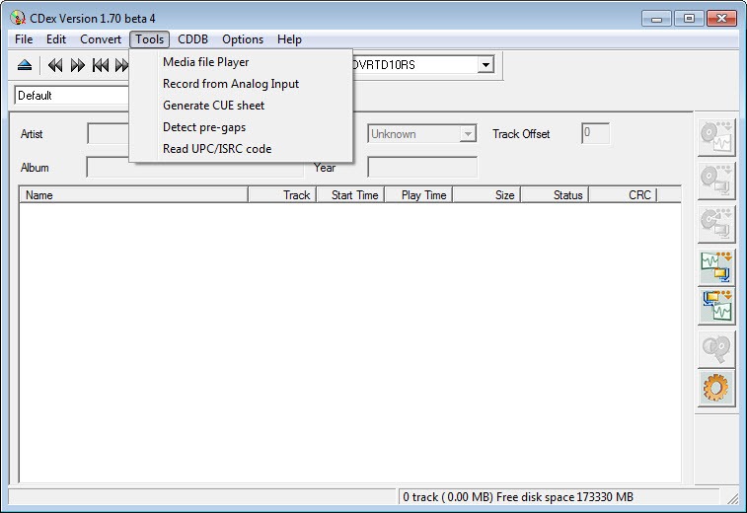This screenshot has width=747, height=513.
Task: Expand the CD drive selection dropdown
Action: [x=486, y=65]
